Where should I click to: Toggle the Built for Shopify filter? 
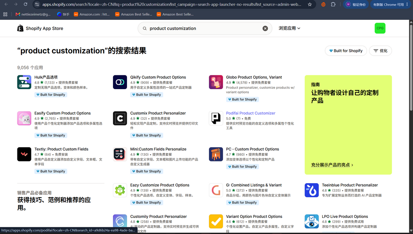coord(346,50)
